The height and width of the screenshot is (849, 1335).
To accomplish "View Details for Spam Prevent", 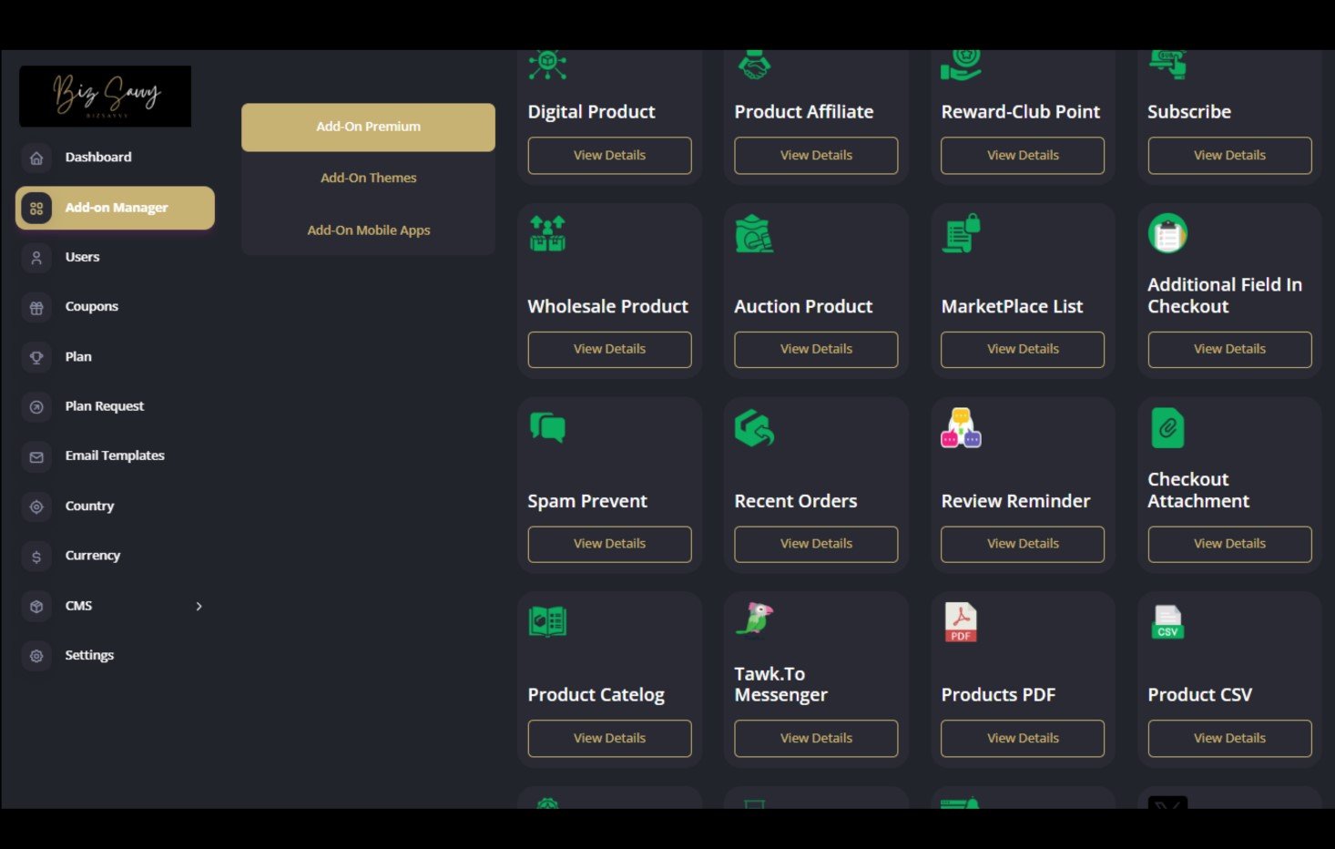I will click(x=609, y=544).
